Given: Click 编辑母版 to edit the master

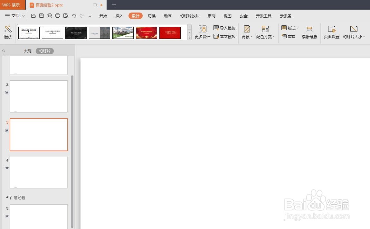Looking at the screenshot, I should tap(309, 32).
